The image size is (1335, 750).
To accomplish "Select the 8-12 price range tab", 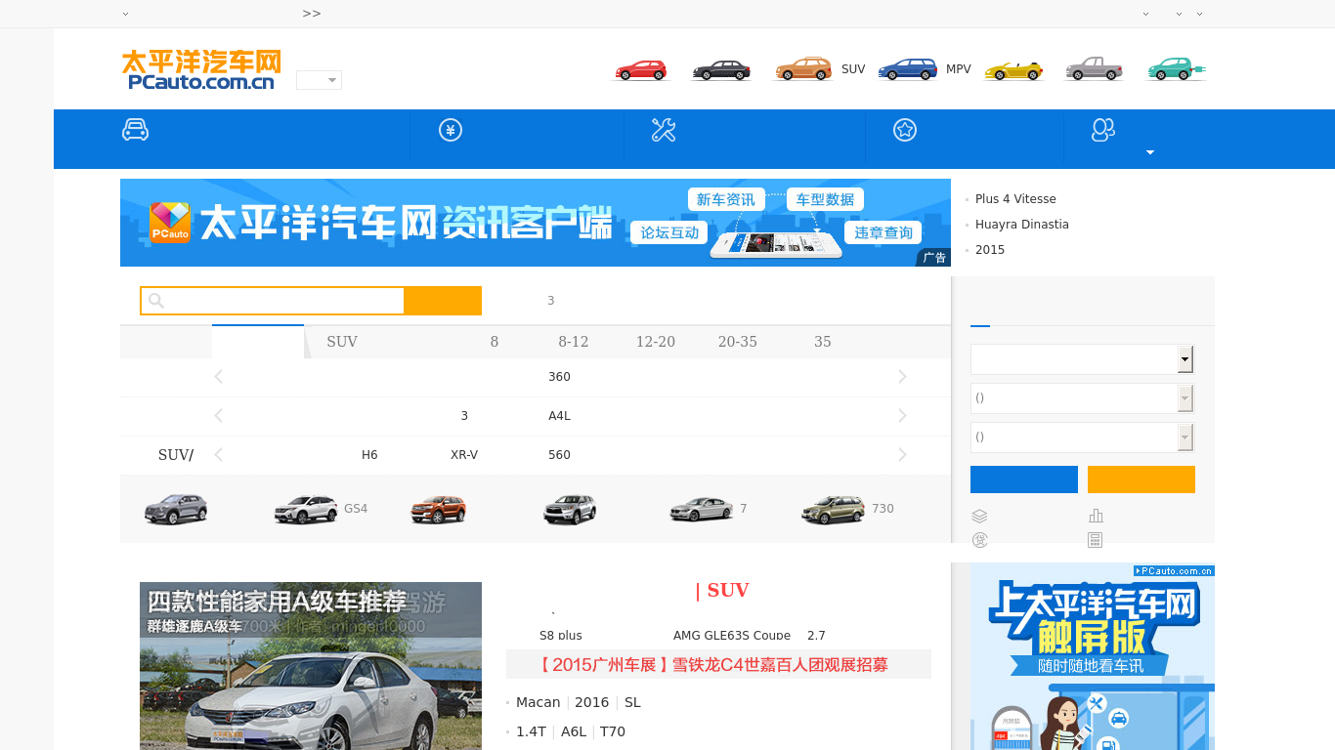I will (574, 342).
